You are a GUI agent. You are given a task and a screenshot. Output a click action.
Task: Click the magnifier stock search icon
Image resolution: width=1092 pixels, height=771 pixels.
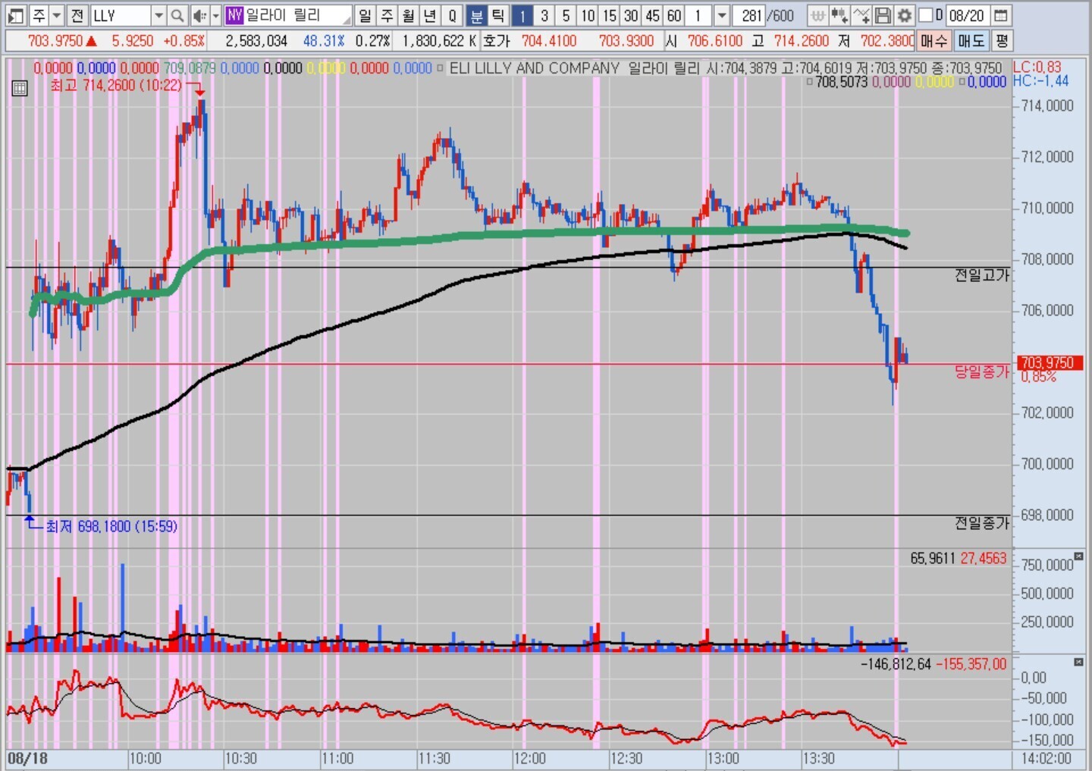tap(177, 15)
